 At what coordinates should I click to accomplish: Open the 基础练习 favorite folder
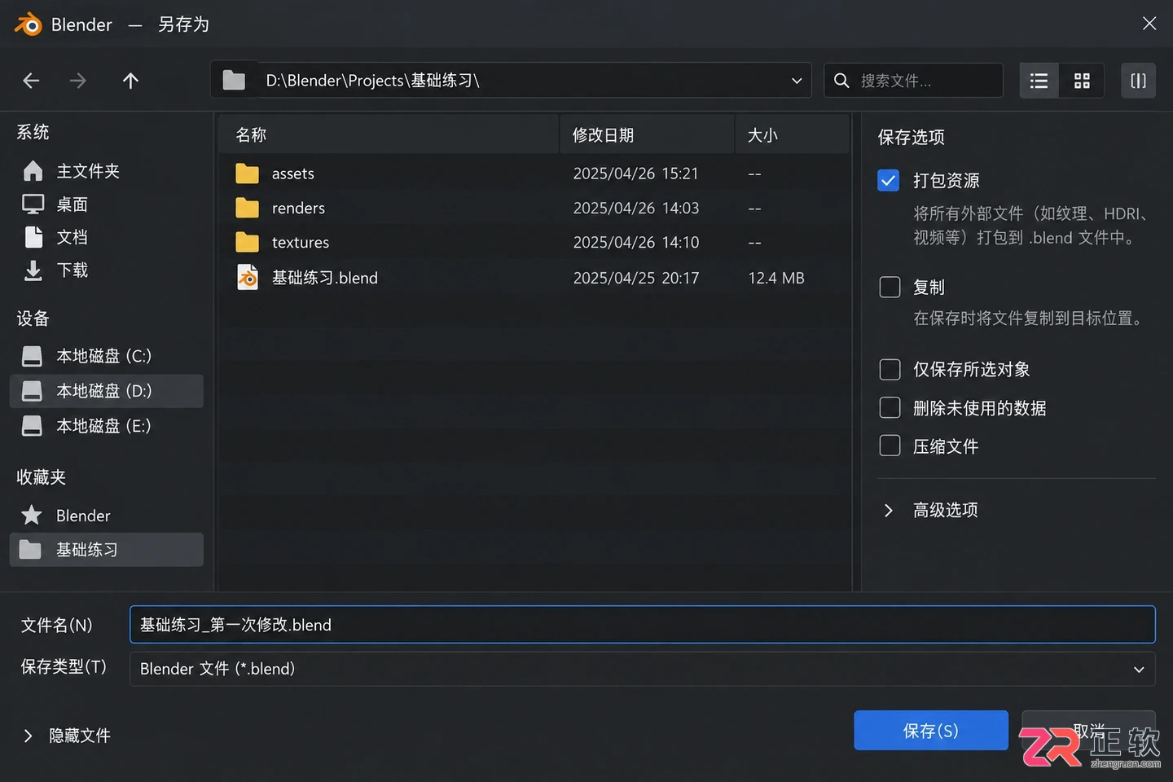pyautogui.click(x=106, y=550)
